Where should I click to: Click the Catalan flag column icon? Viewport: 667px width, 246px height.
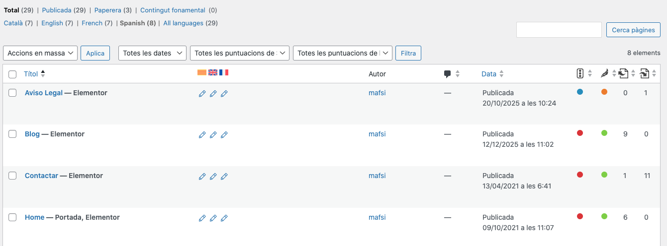pos(202,72)
